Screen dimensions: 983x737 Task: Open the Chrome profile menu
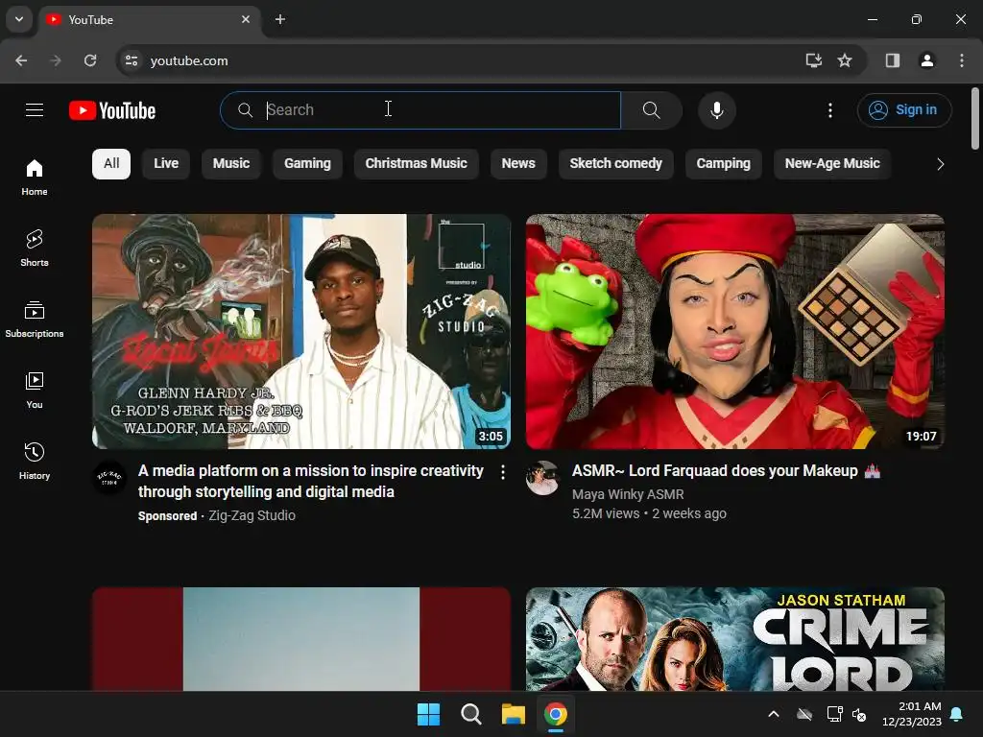click(x=927, y=60)
